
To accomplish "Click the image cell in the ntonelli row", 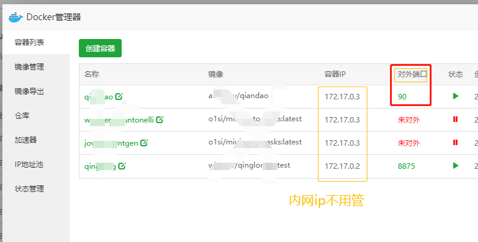I will (x=255, y=119).
